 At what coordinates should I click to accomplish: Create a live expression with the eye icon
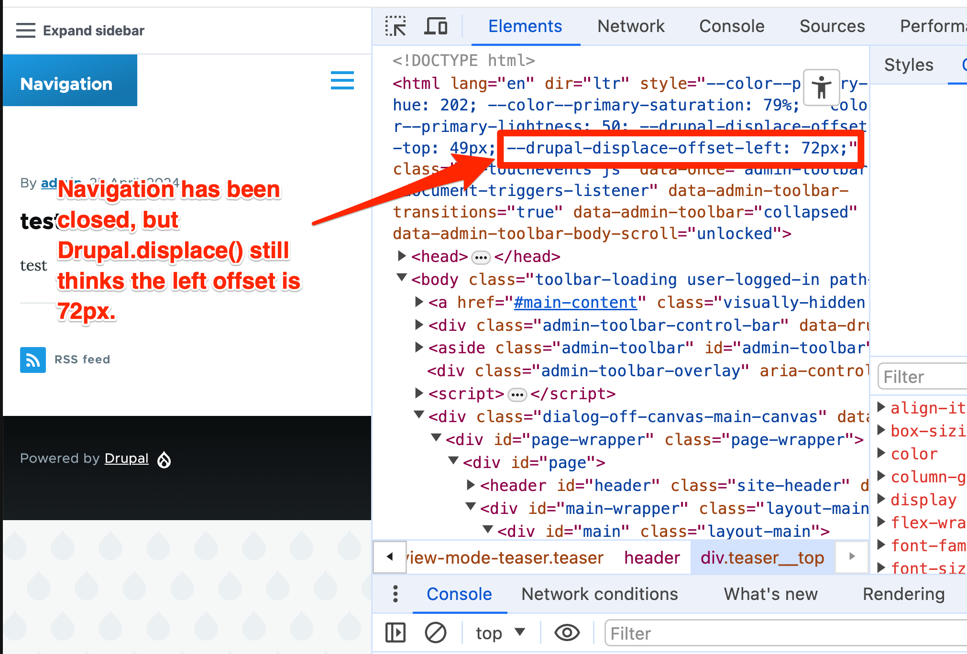click(x=567, y=632)
